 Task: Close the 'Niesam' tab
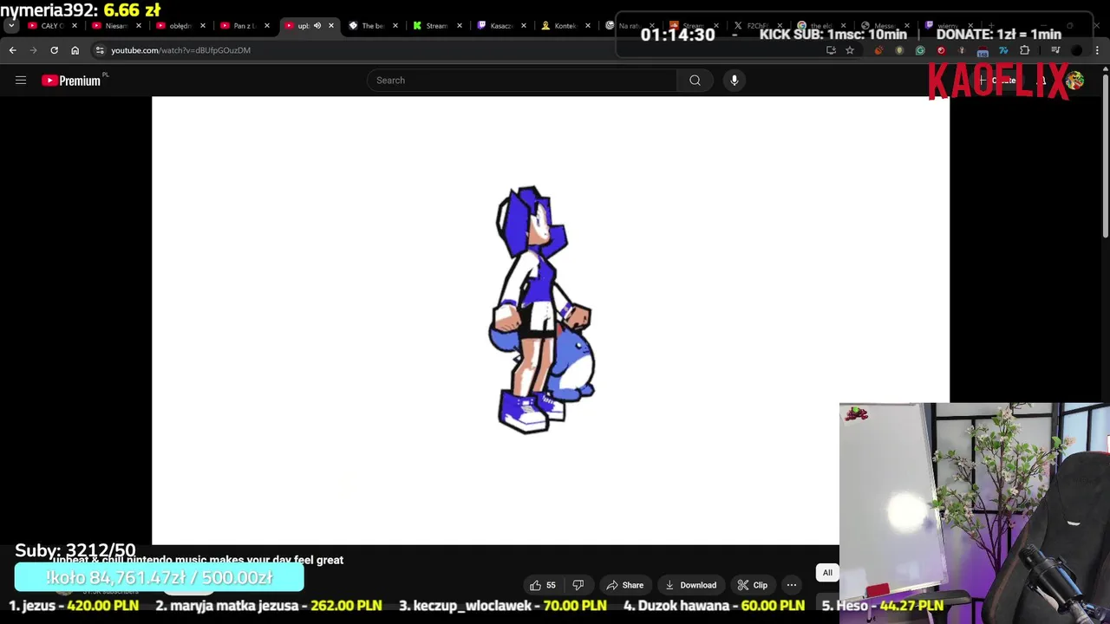(x=138, y=26)
